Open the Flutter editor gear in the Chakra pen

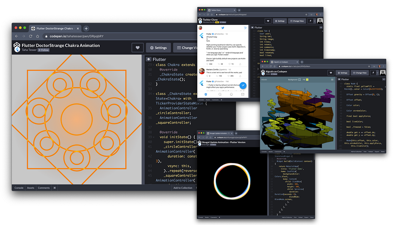(148, 59)
